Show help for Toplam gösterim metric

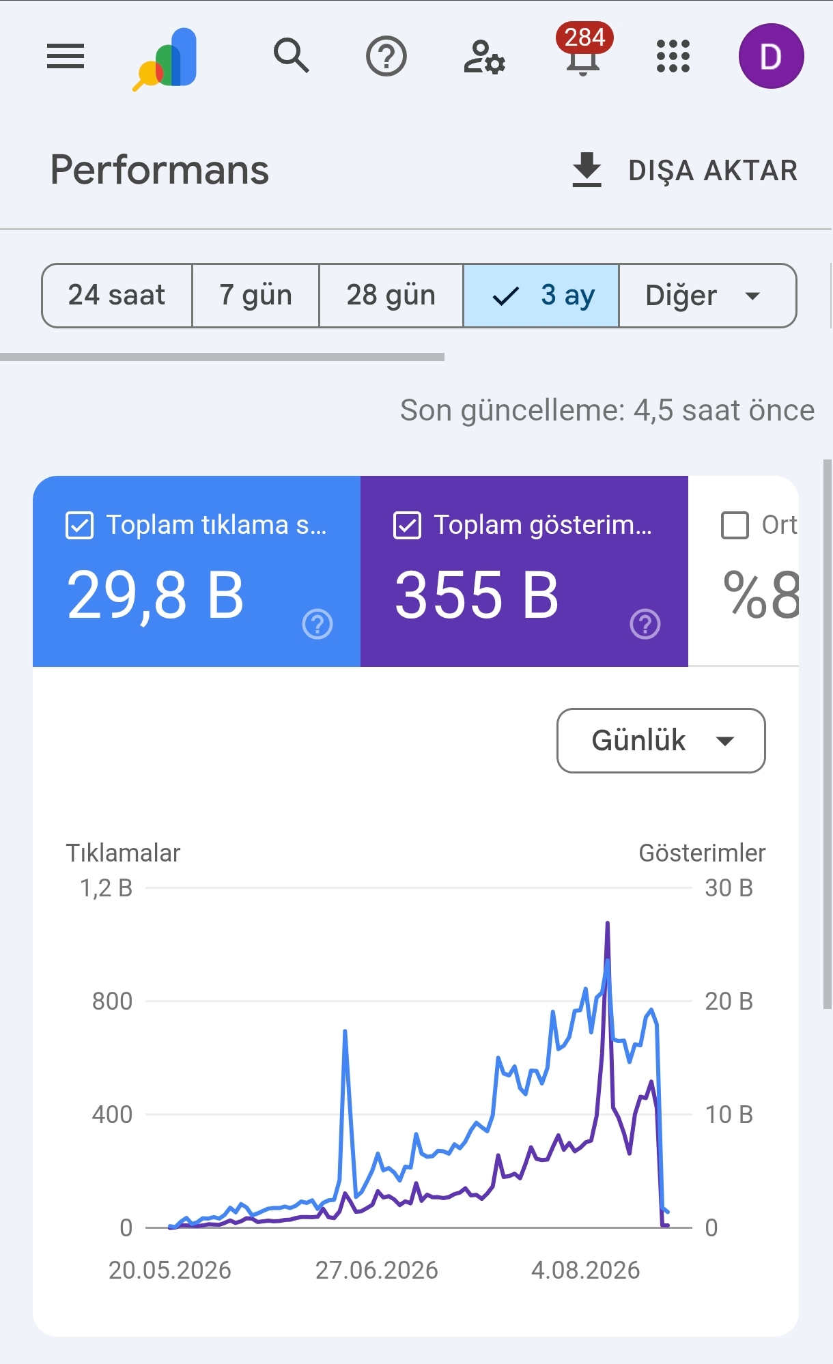pos(645,624)
